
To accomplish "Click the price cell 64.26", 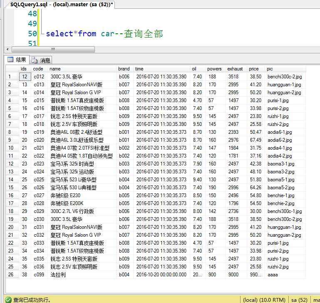I will tap(256, 188).
